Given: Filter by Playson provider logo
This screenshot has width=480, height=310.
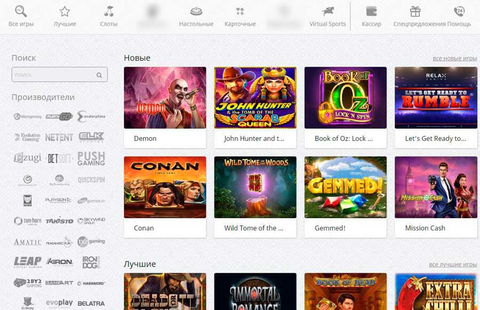Looking at the screenshot, I should [58, 200].
